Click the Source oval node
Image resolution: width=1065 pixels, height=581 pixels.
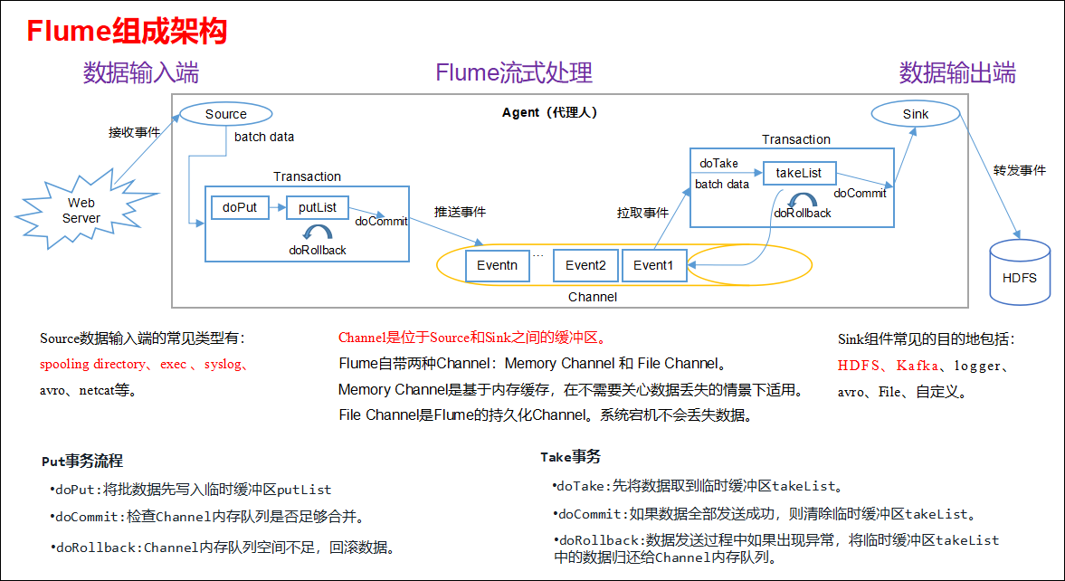point(225,114)
